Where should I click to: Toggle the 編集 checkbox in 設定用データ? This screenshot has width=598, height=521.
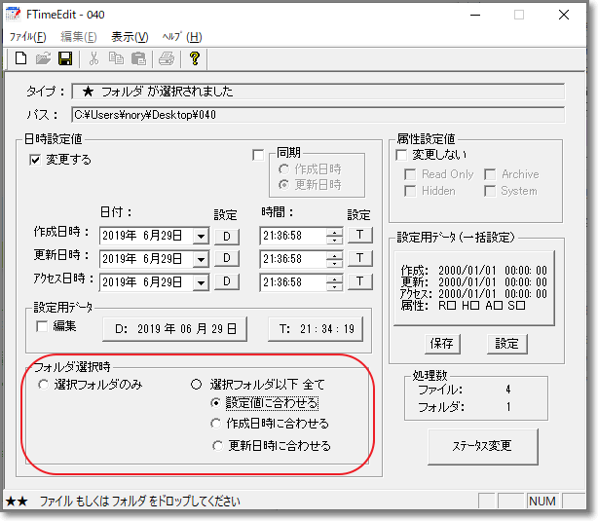(x=42, y=327)
